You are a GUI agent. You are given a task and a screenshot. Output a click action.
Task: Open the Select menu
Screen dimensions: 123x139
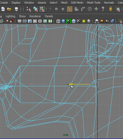54,3
